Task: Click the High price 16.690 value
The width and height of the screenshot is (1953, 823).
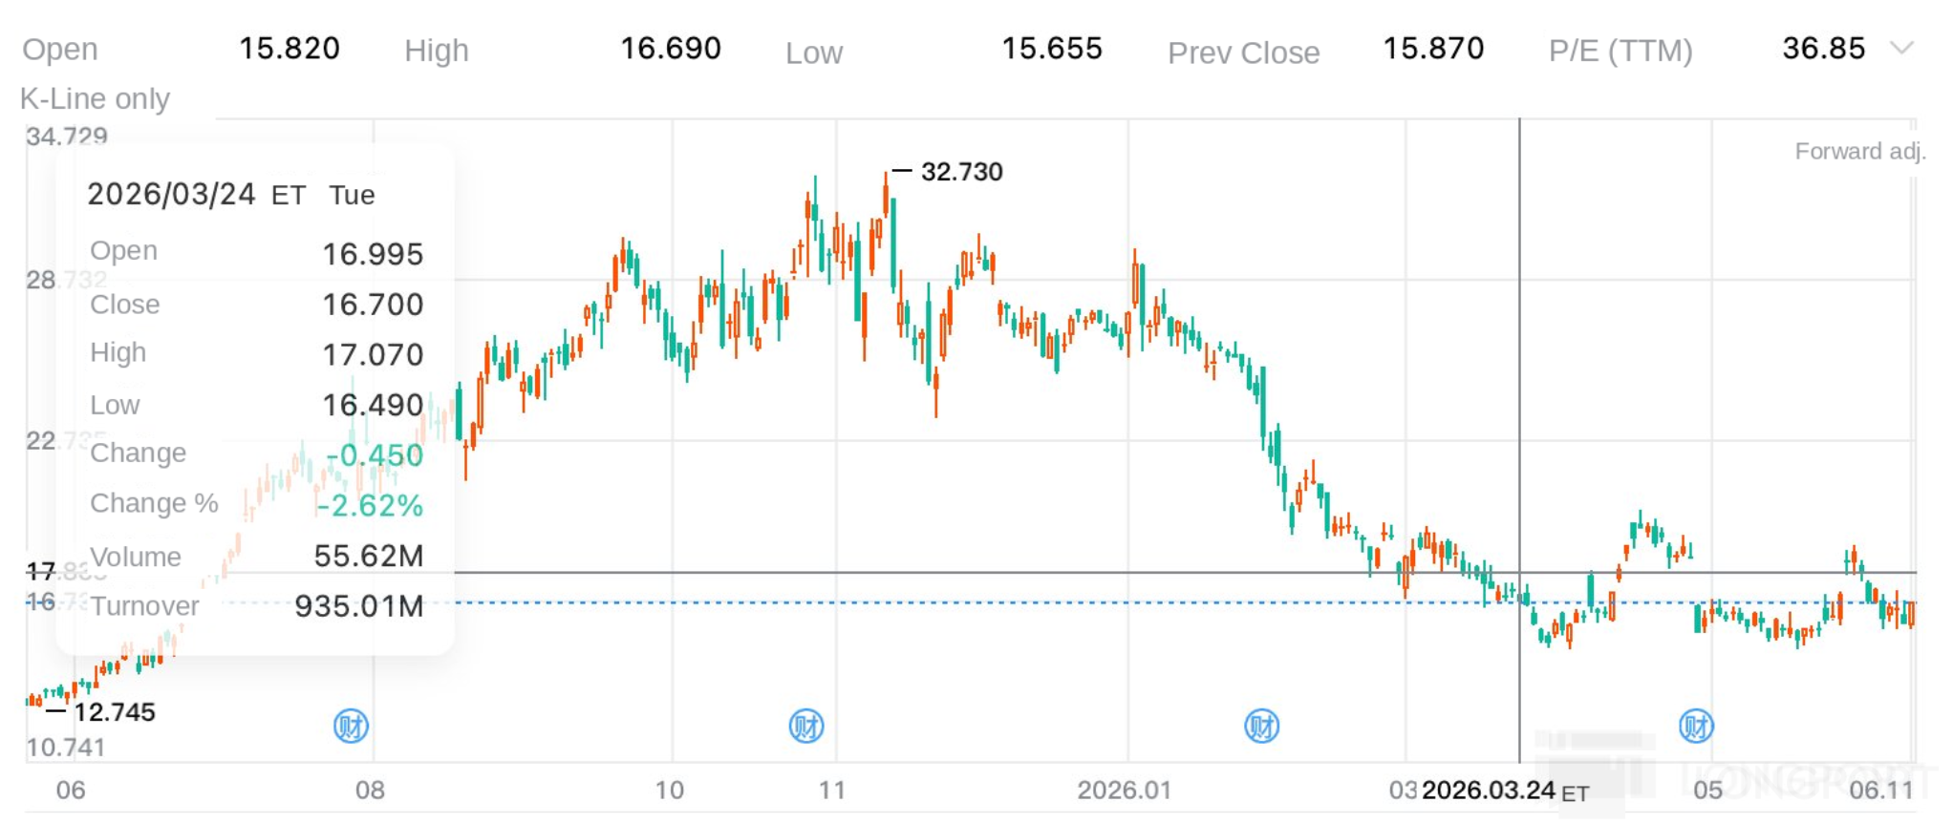Action: pyautogui.click(x=671, y=49)
